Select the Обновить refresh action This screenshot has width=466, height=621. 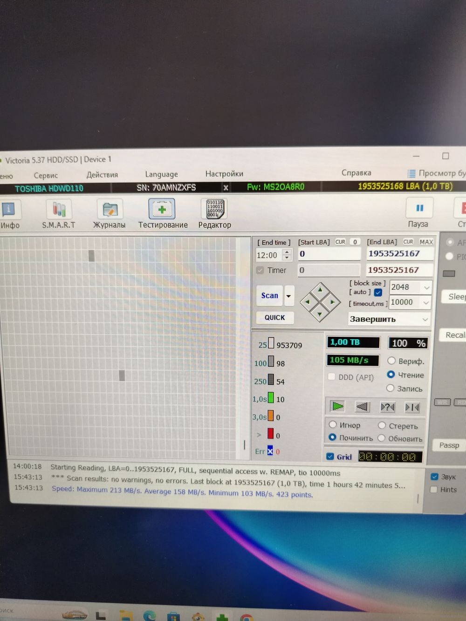381,438
